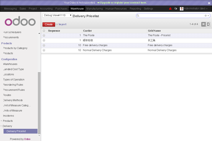Open Reordering Rules
212x141 pixels.
pos(13,85)
